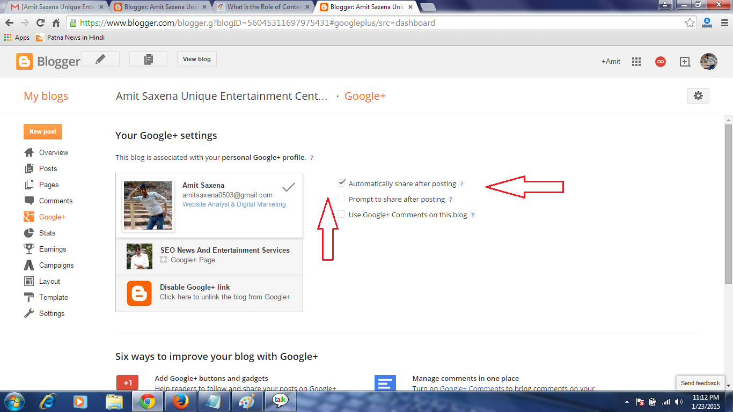Open the Windows Explorer folder in taskbar

coord(114,401)
